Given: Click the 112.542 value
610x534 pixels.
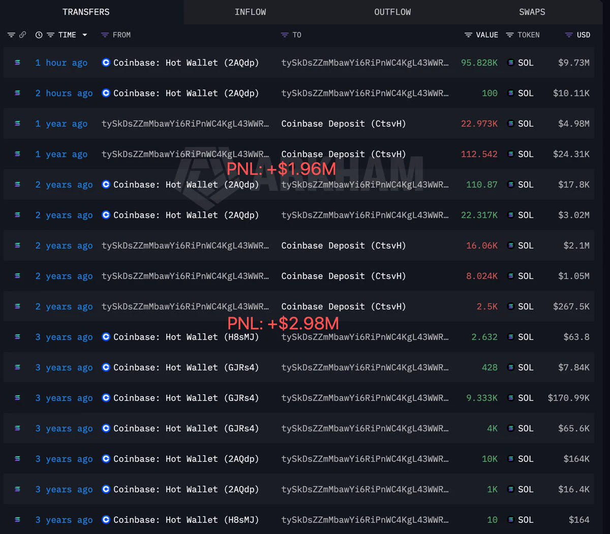Looking at the screenshot, I should click(x=479, y=154).
